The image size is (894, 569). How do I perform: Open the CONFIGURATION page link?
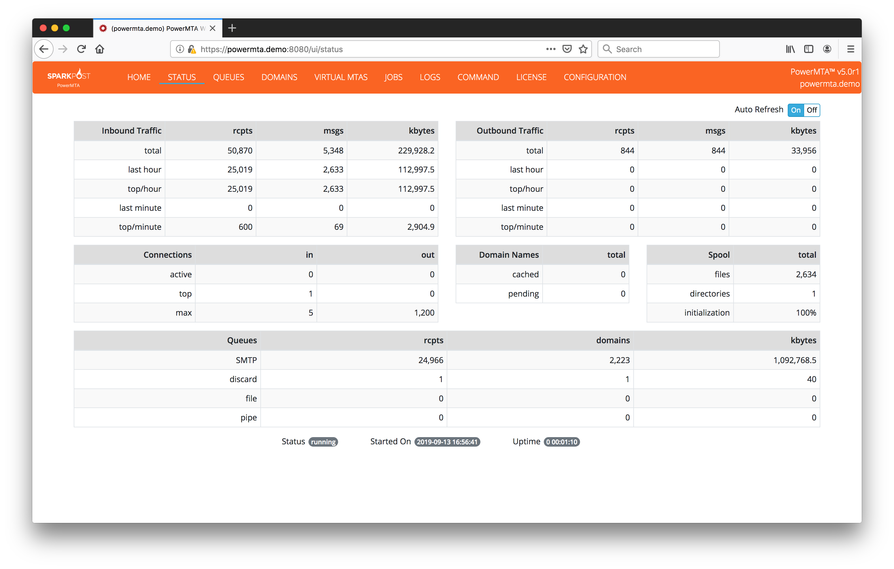pos(594,77)
